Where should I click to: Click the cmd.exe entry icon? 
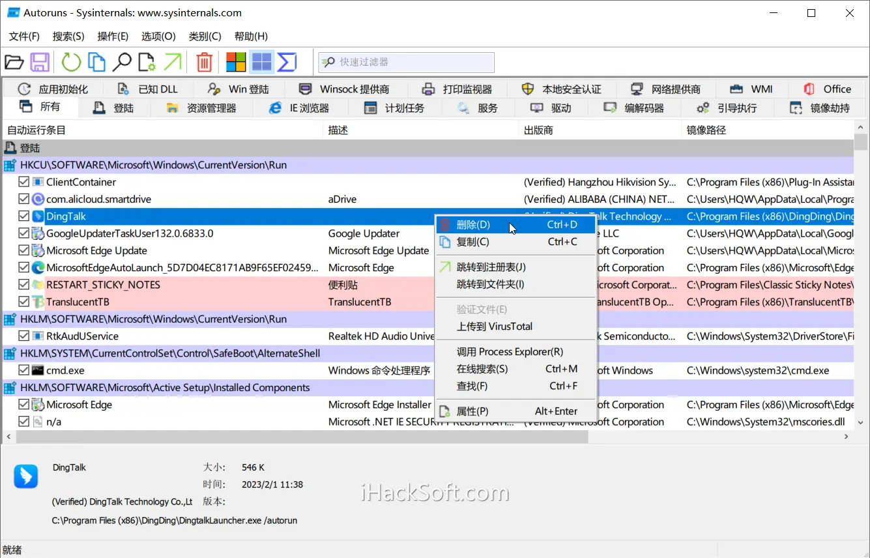[38, 370]
